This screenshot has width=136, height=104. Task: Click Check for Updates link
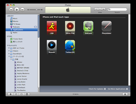[97, 89]
